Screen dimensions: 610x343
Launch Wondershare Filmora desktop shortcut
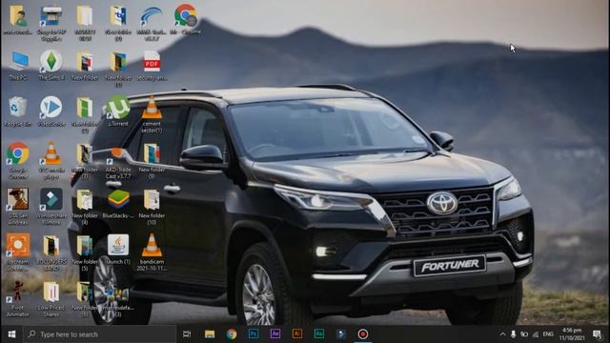click(51, 206)
